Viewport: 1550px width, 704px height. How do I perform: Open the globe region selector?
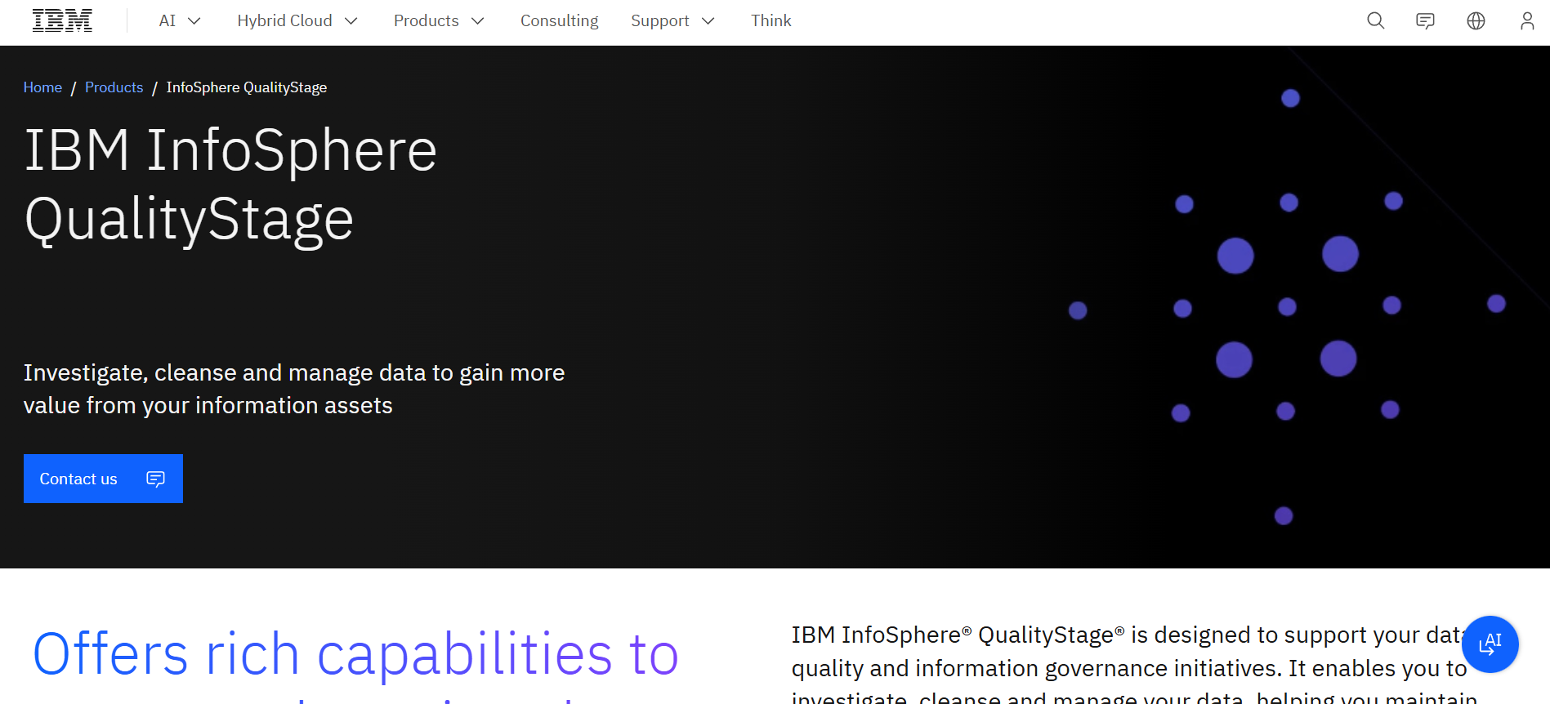1476,20
